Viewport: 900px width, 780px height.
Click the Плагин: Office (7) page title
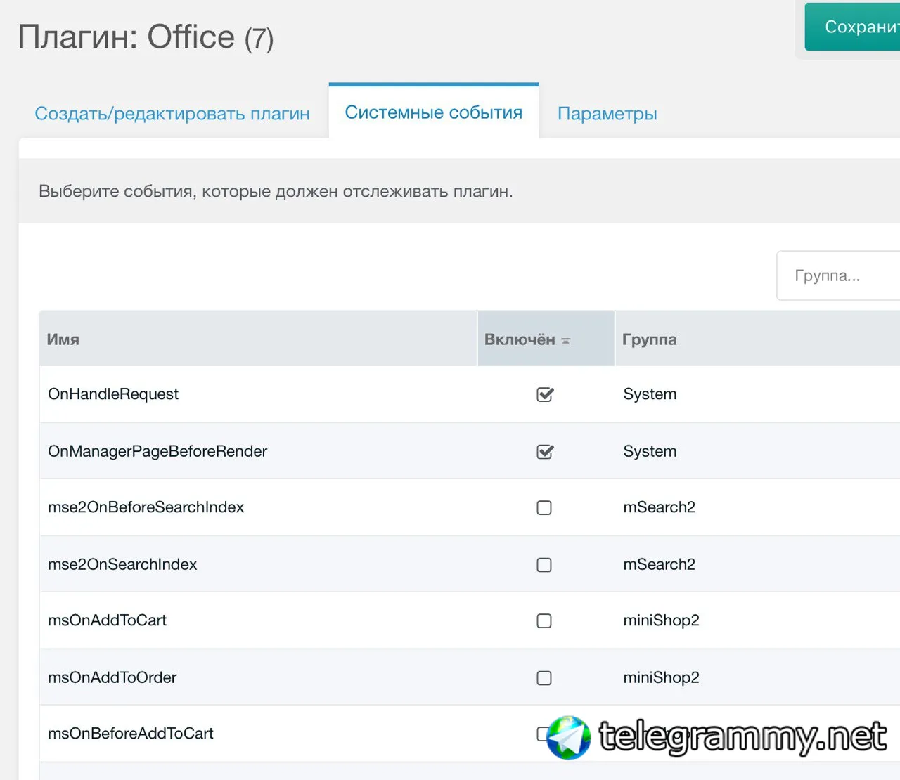click(x=146, y=37)
